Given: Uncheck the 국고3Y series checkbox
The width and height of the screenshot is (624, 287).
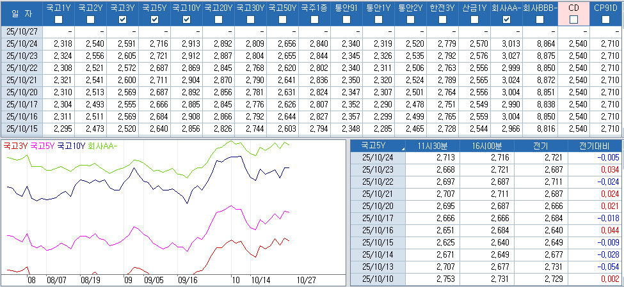Looking at the screenshot, I should click(122, 20).
